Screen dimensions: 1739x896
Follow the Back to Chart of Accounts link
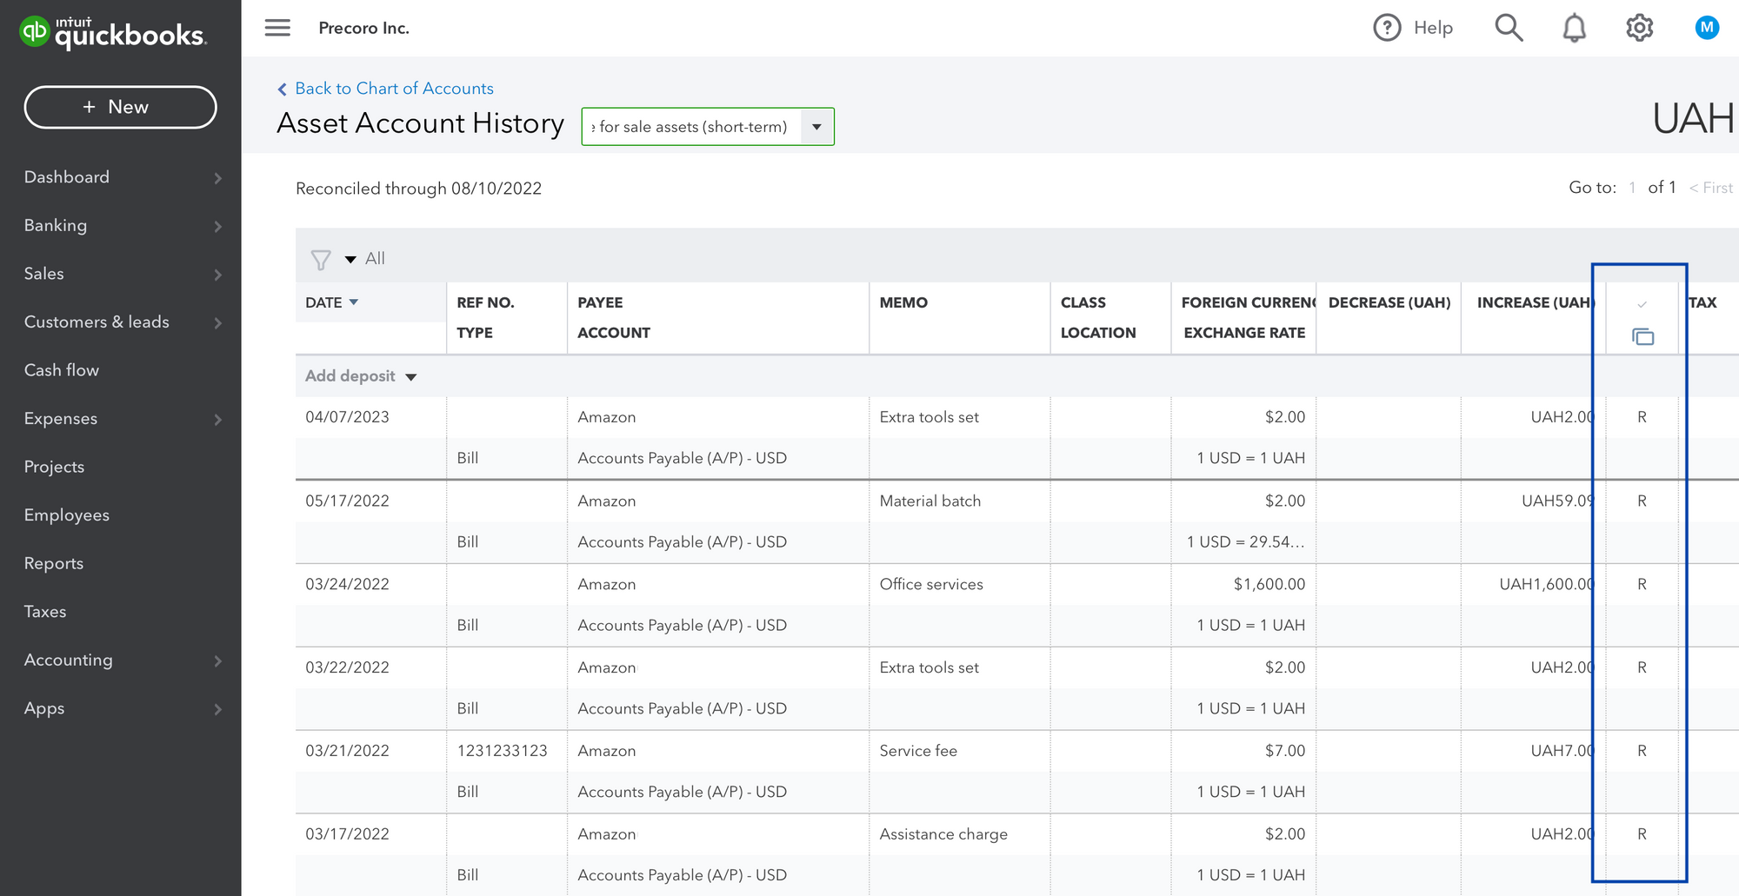pos(393,88)
